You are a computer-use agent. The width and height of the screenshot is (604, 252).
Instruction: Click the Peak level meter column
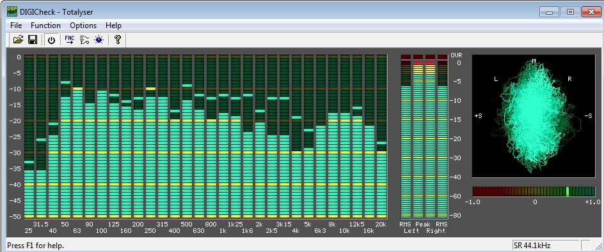pos(424,137)
